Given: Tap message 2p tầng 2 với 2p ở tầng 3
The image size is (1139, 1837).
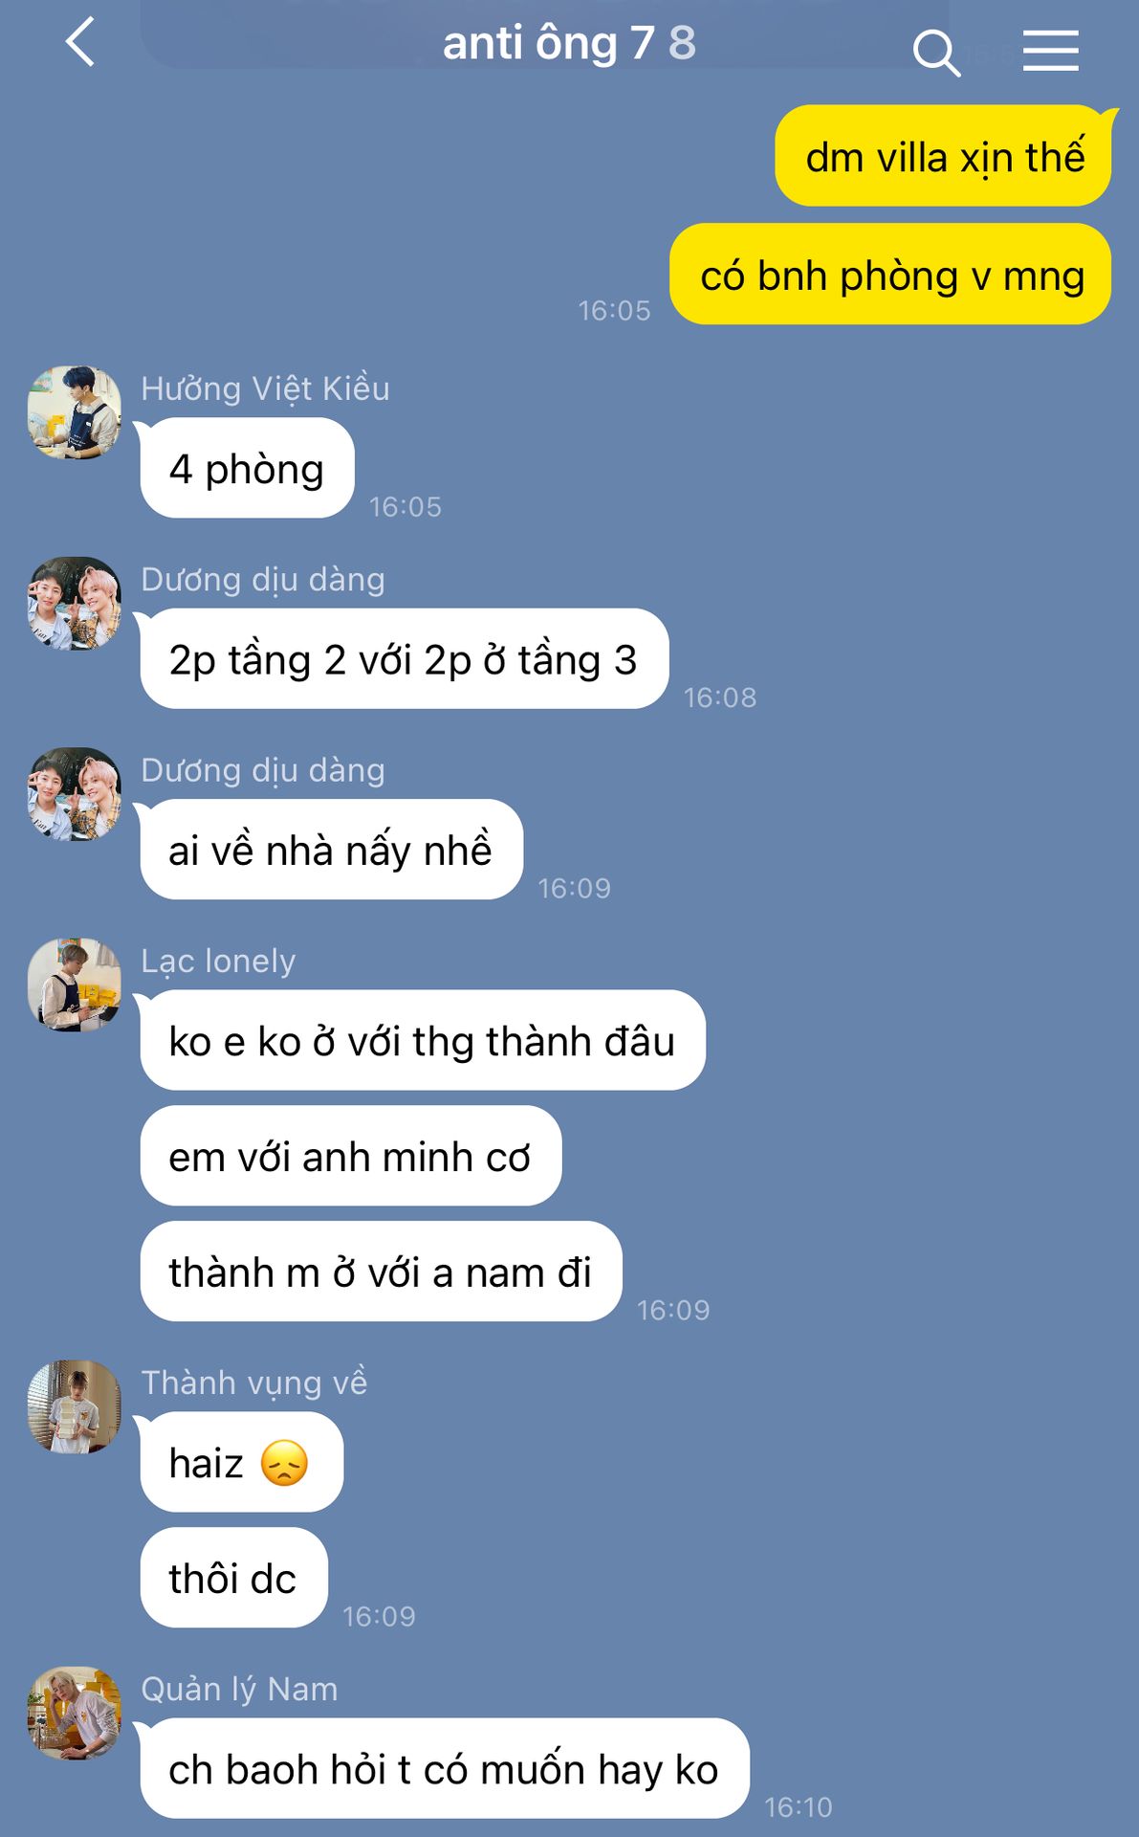Looking at the screenshot, I should (404, 659).
